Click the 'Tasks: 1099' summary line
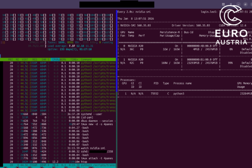Screen dimensions: 252x168 80,42
